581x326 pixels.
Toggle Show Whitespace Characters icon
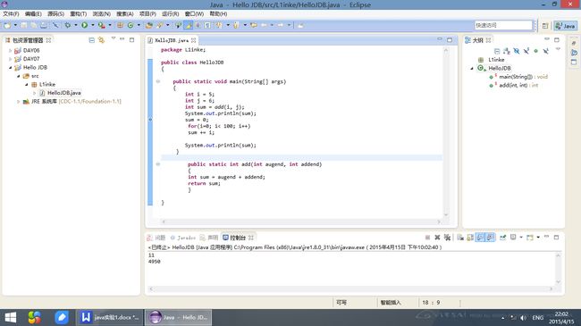click(207, 25)
